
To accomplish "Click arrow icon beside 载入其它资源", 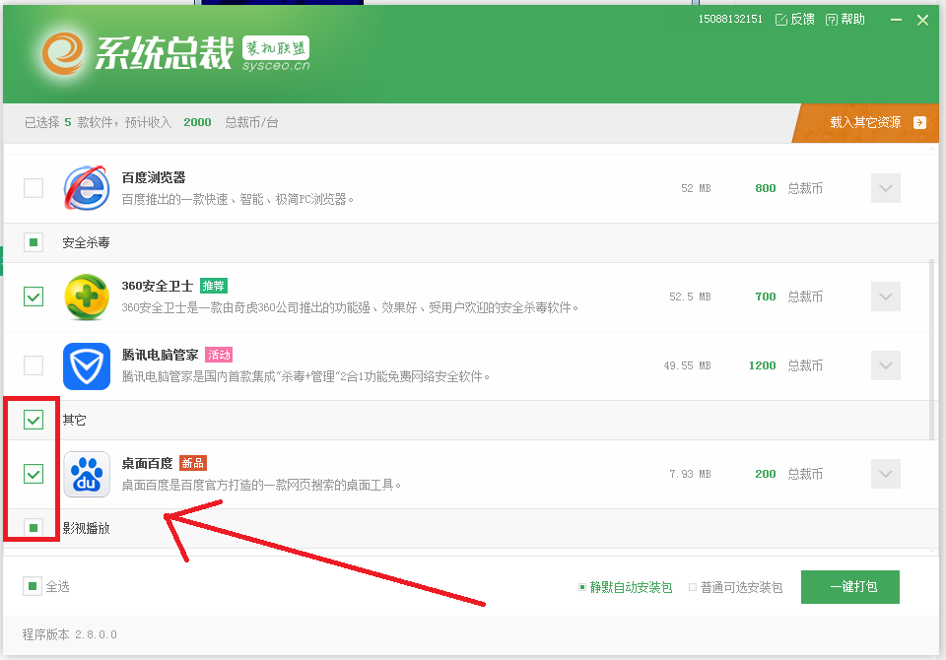I will coord(919,122).
